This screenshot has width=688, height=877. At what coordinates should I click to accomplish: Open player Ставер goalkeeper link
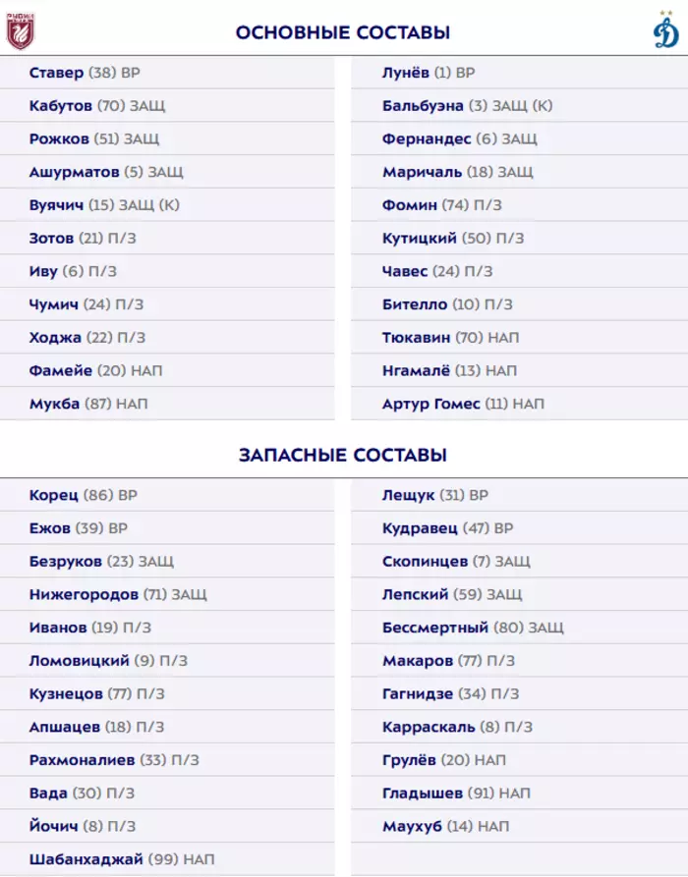click(x=57, y=73)
